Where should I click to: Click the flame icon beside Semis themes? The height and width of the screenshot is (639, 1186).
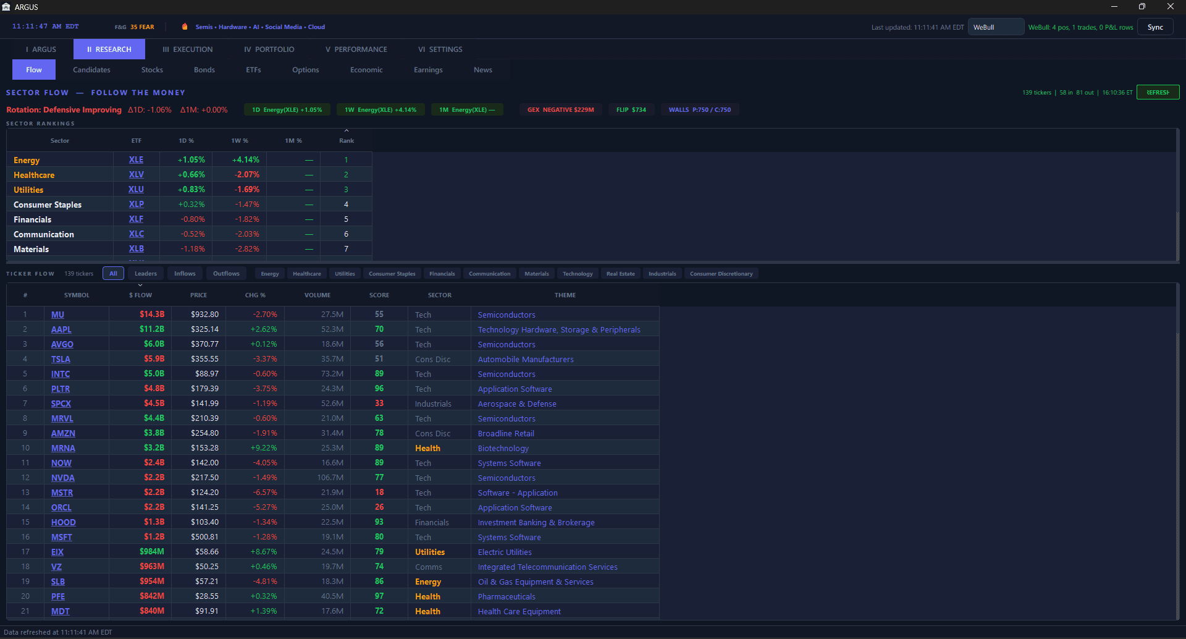[185, 27]
